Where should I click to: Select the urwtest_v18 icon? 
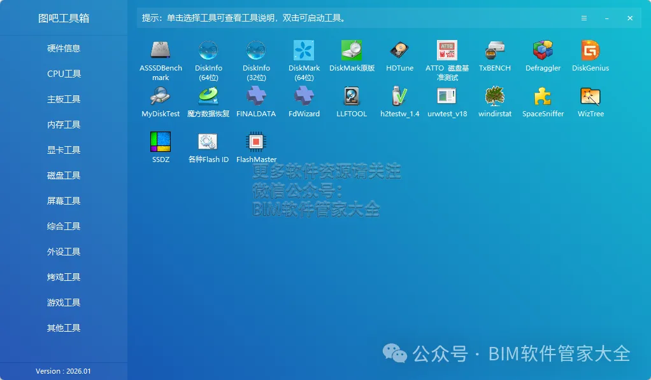447,96
